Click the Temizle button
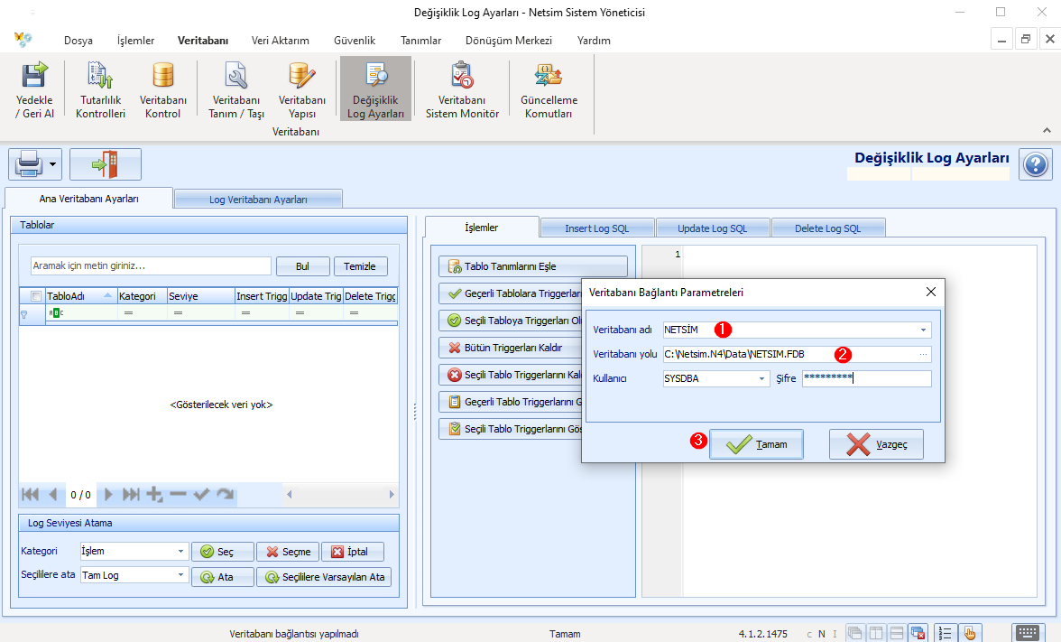The height and width of the screenshot is (642, 1061). (360, 266)
